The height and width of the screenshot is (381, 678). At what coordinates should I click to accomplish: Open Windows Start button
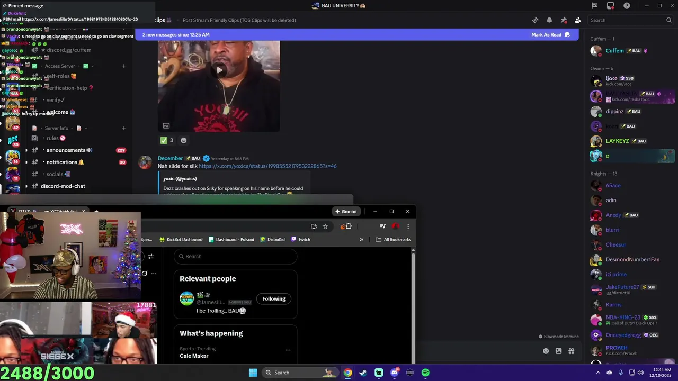[x=253, y=373]
